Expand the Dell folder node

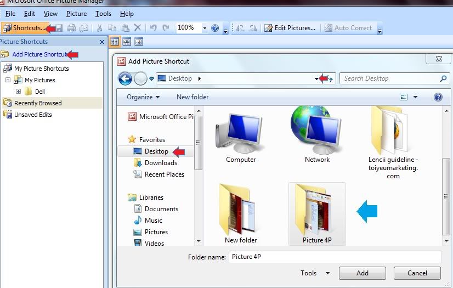click(18, 91)
